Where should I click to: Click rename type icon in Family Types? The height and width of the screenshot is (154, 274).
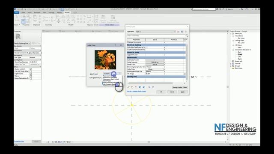pyautogui.click(x=182, y=32)
